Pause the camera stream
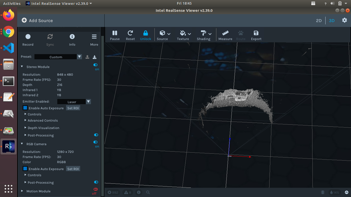This screenshot has width=351, height=197. click(x=115, y=35)
